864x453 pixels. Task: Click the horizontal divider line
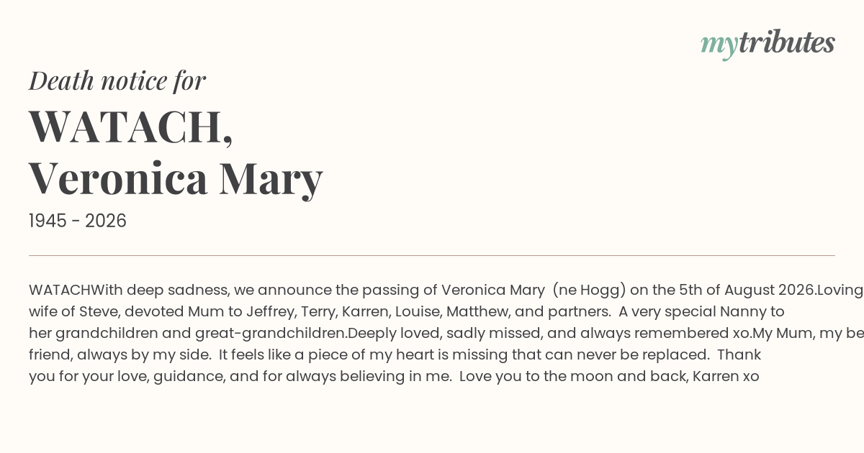(432, 255)
